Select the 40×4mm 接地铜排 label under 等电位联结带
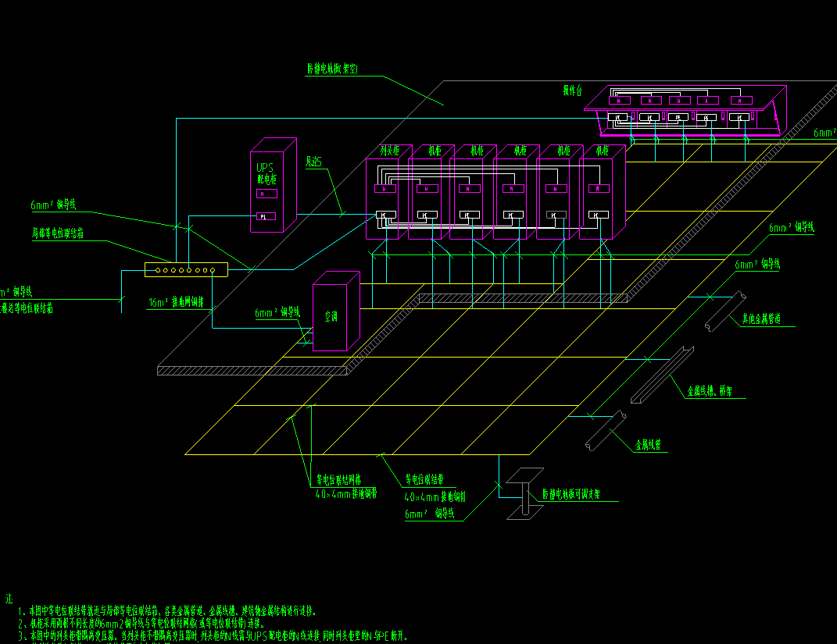Image resolution: width=837 pixels, height=644 pixels. click(x=435, y=496)
